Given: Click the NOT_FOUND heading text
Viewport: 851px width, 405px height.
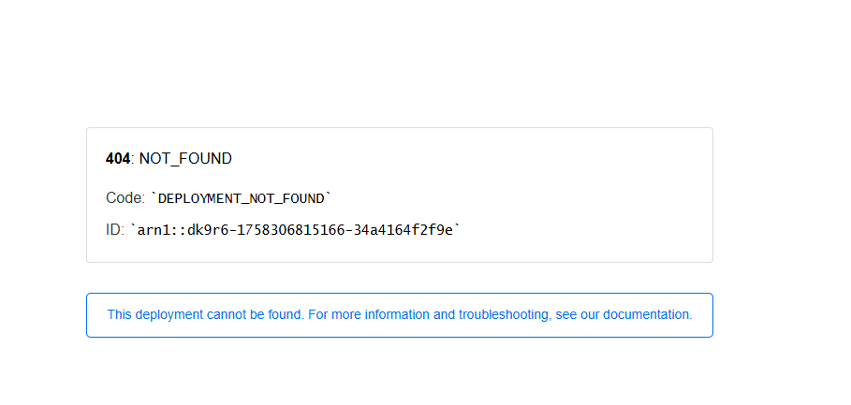Looking at the screenshot, I should coord(185,159).
